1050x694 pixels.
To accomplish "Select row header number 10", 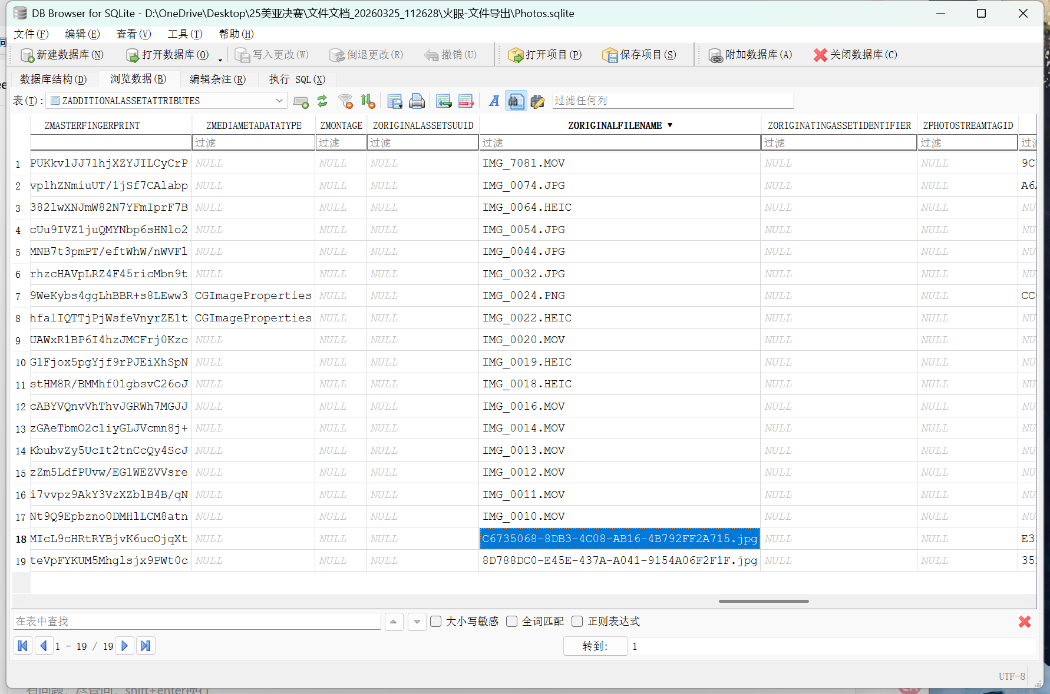I will 21,363.
